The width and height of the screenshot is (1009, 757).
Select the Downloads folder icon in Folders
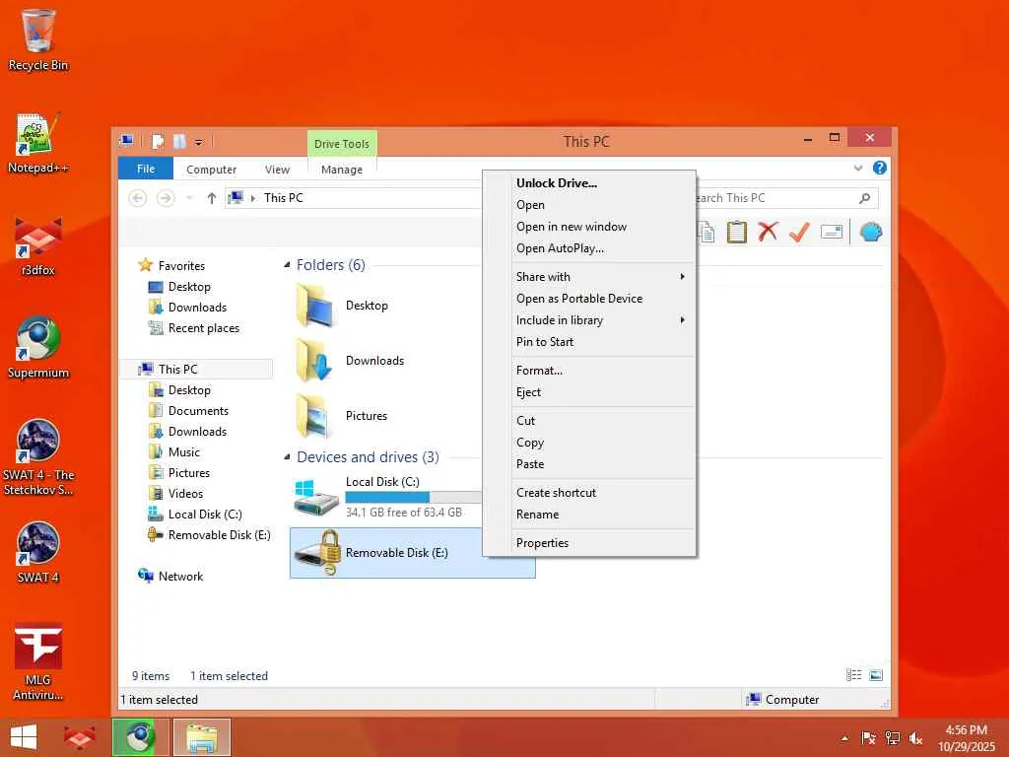click(x=314, y=361)
